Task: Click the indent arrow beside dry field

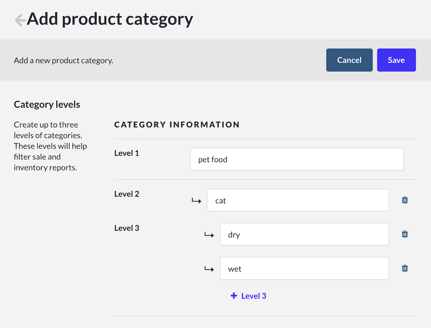Action: point(209,234)
